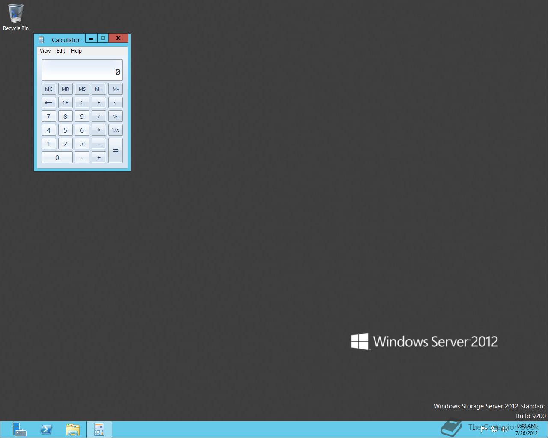Click the MR memory recall button
Screen dimensions: 548x438
coord(66,89)
